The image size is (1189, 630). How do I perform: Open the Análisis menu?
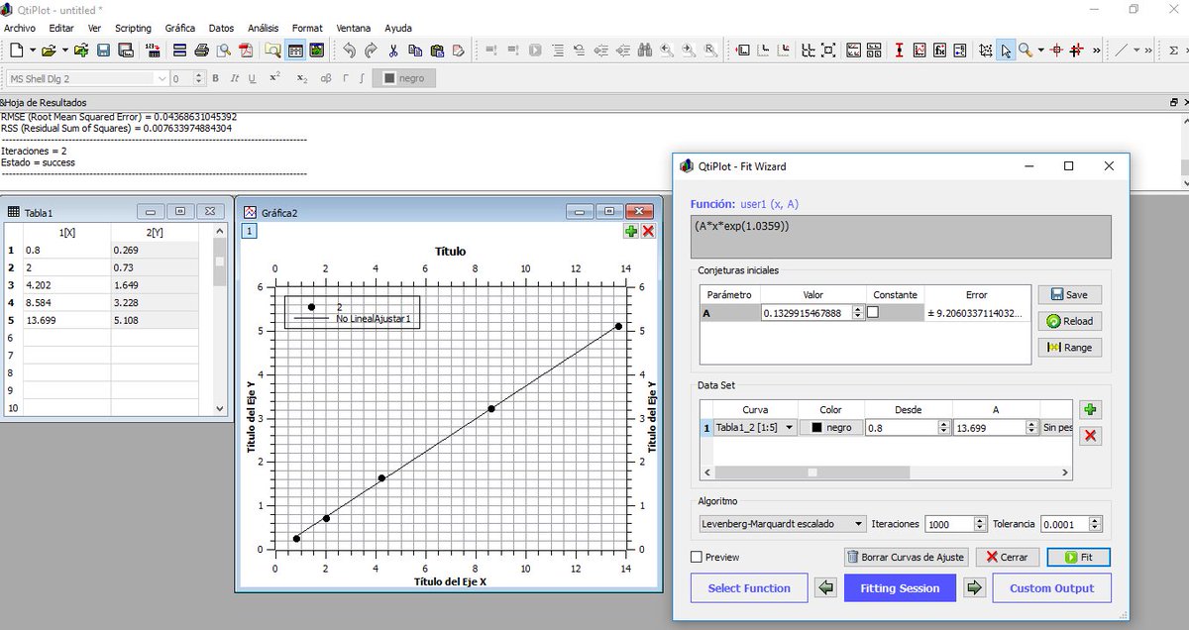tap(263, 28)
